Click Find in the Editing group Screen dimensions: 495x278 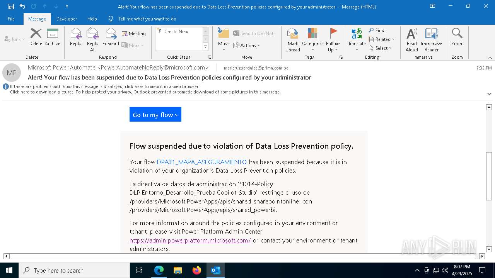pyautogui.click(x=377, y=30)
